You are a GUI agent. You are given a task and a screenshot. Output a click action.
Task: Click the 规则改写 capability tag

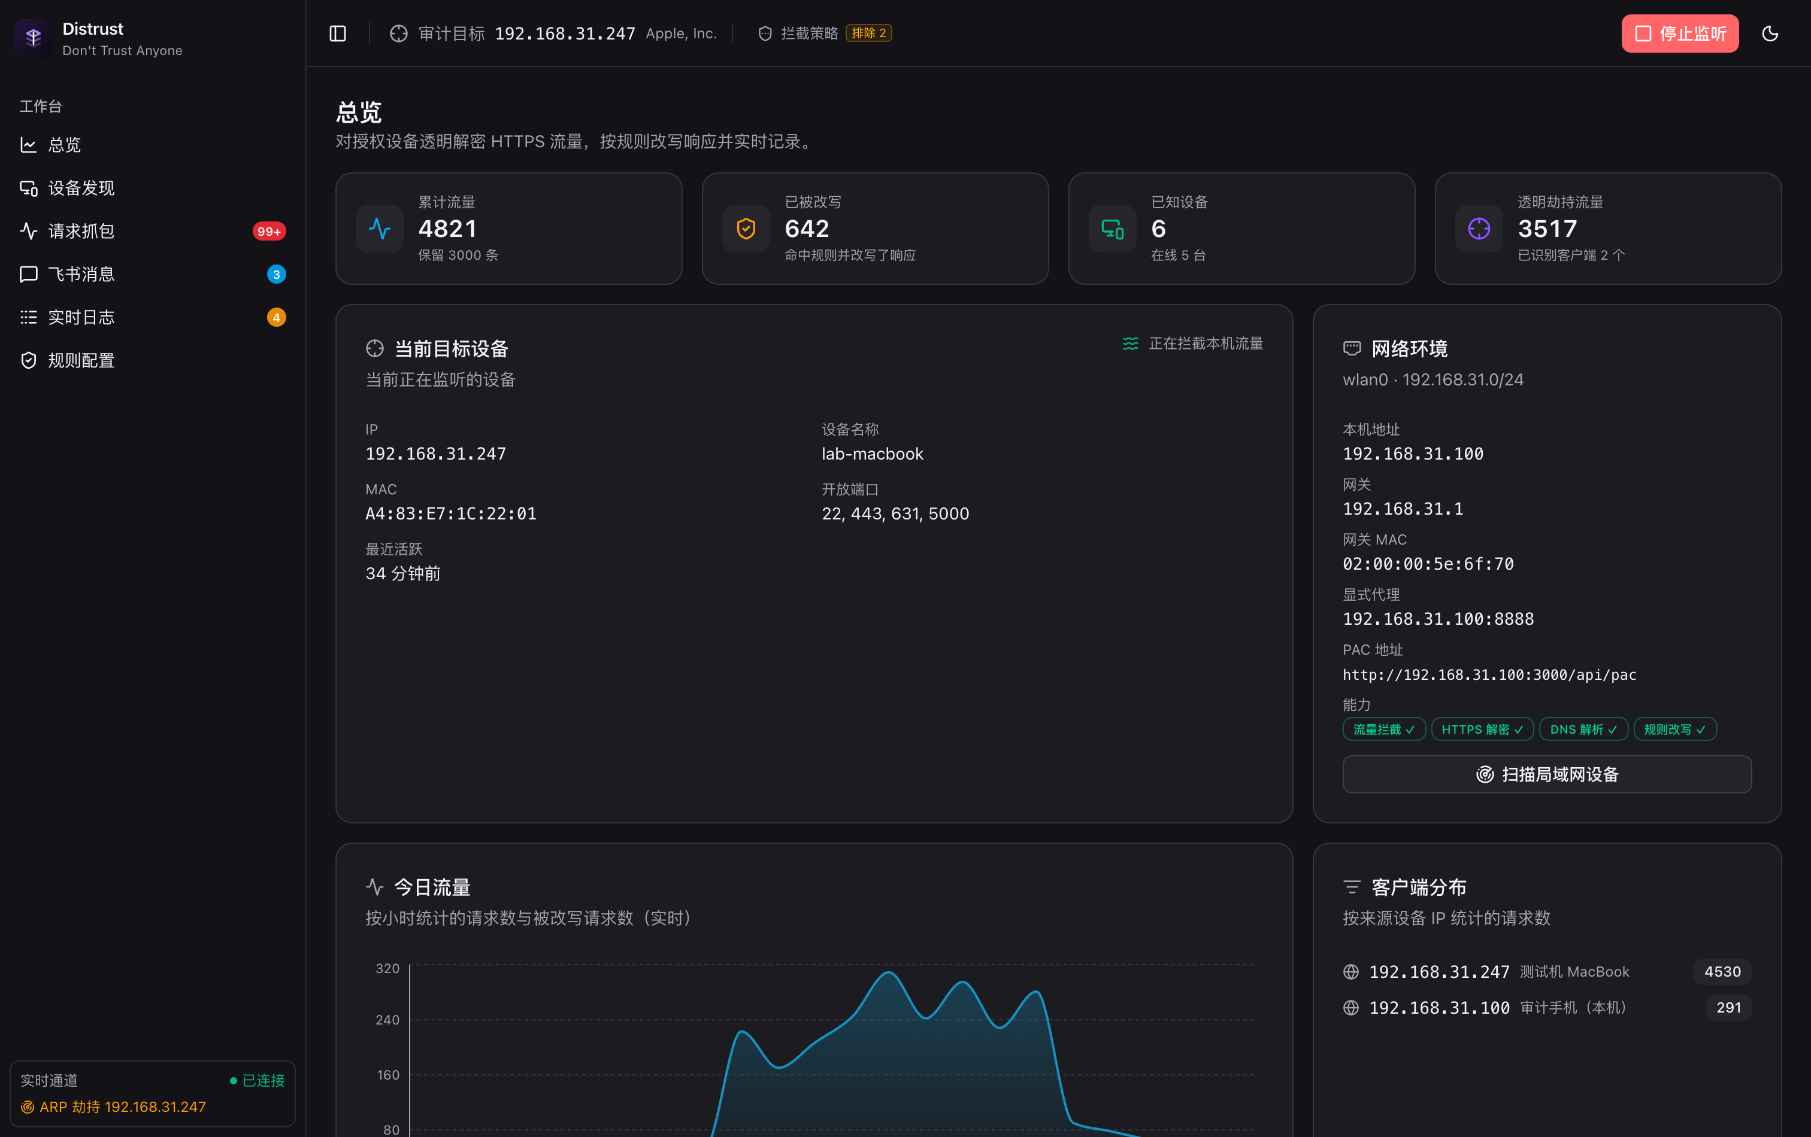1675,729
